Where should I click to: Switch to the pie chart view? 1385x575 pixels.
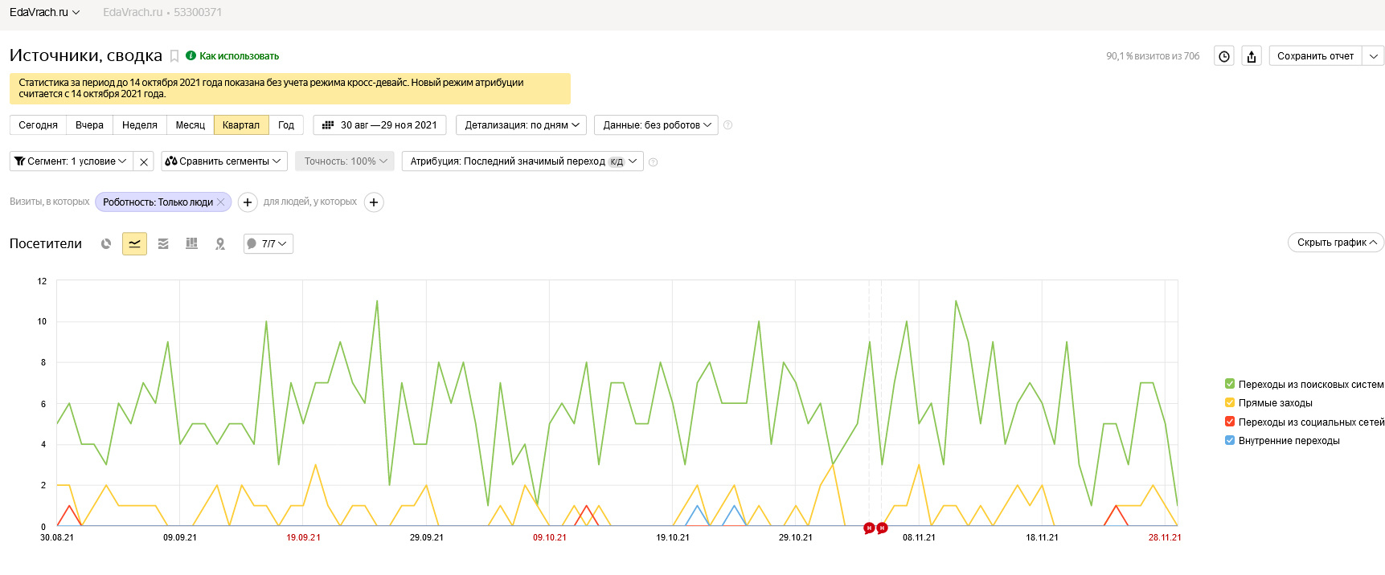(106, 243)
